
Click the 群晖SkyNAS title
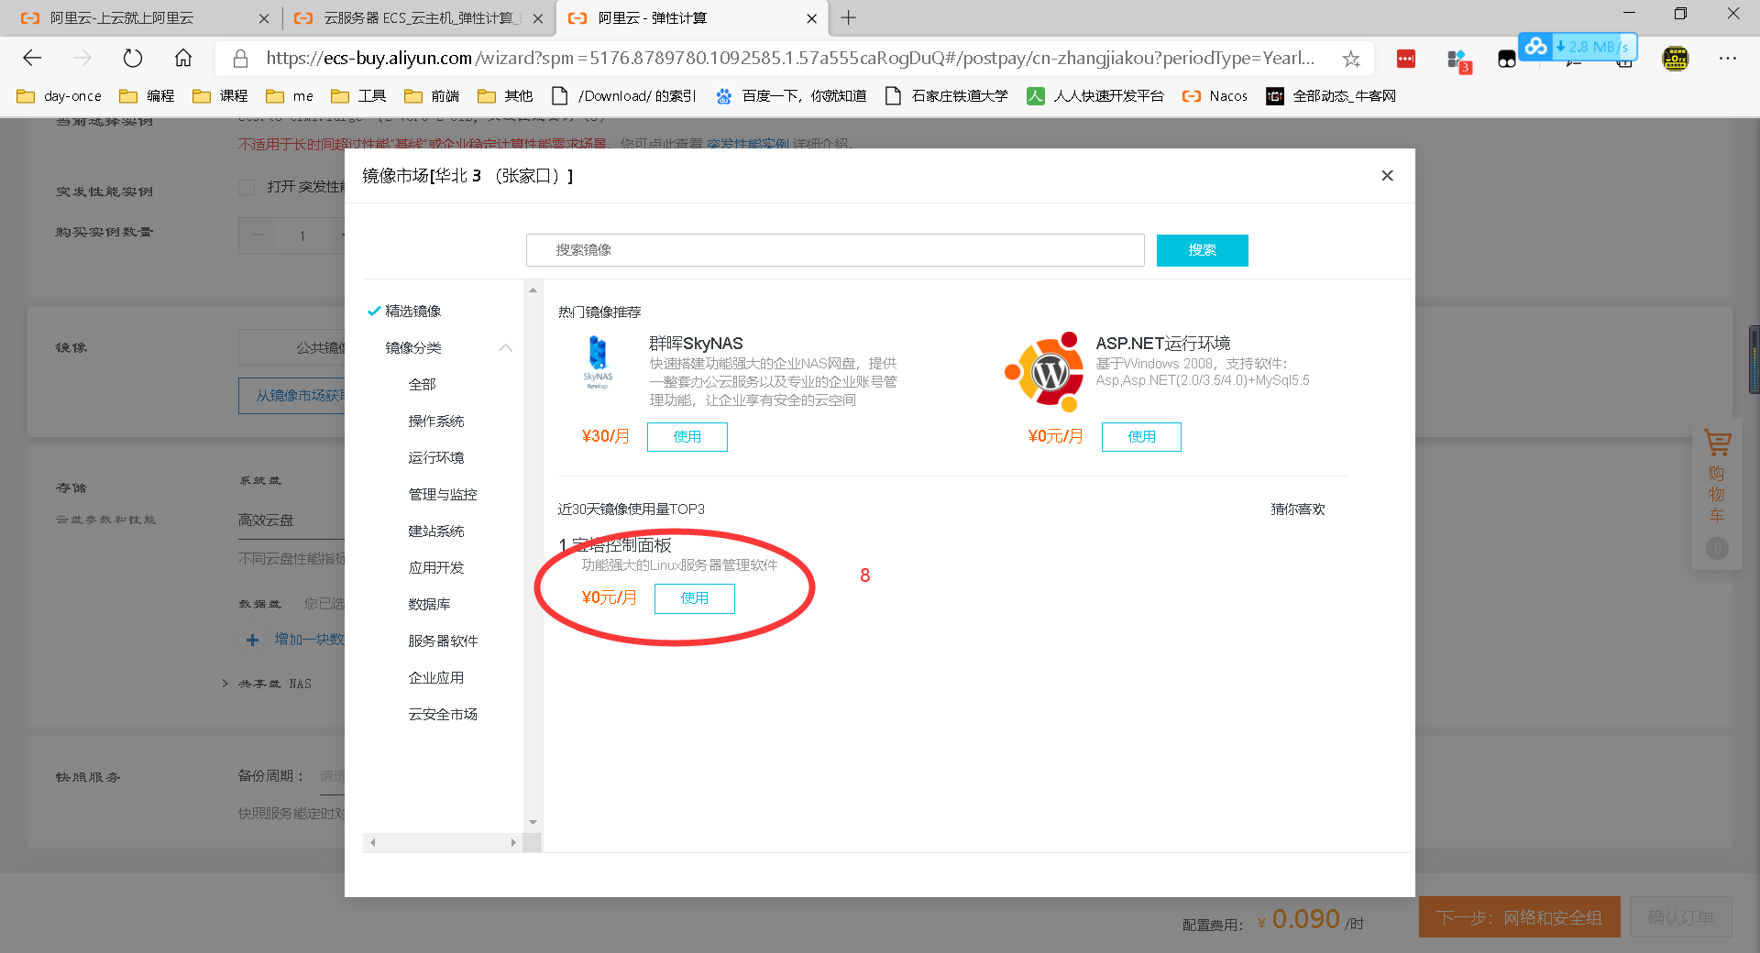(696, 344)
